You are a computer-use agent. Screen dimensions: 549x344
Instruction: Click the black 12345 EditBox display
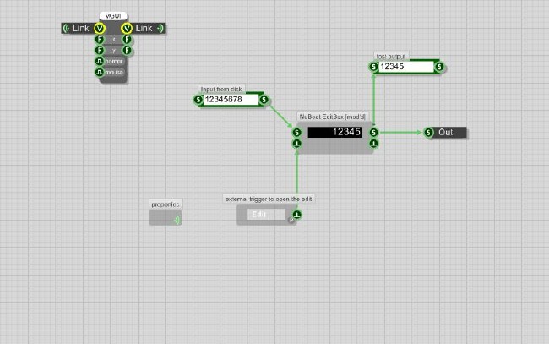334,132
